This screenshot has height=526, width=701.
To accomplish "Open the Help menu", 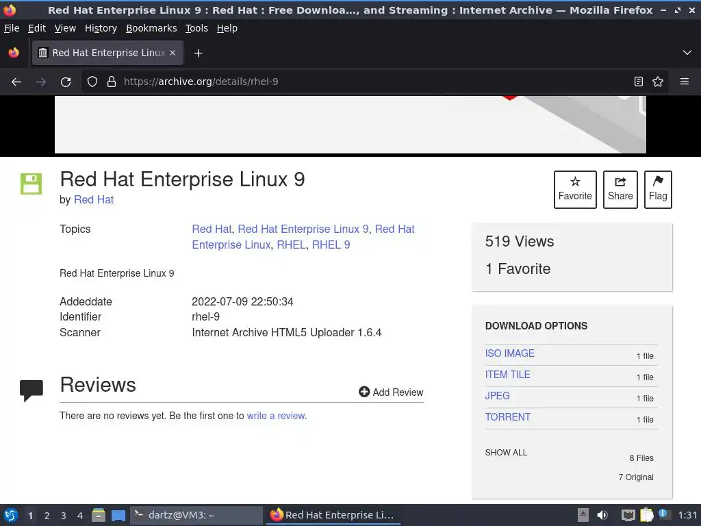I will (227, 28).
